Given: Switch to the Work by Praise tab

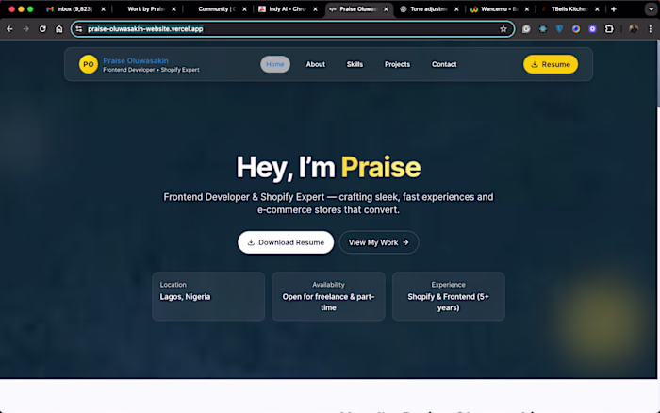Looking at the screenshot, I should tap(145, 9).
